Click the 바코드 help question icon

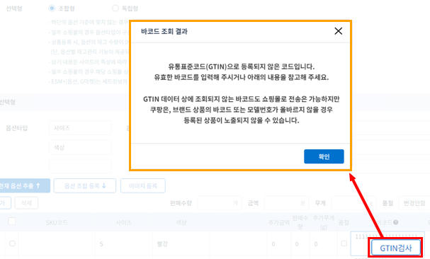coord(395,222)
